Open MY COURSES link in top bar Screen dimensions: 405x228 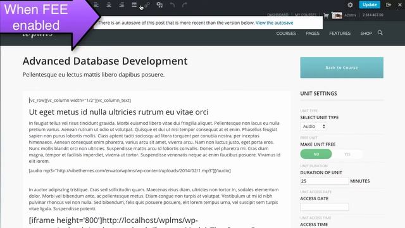(x=305, y=15)
